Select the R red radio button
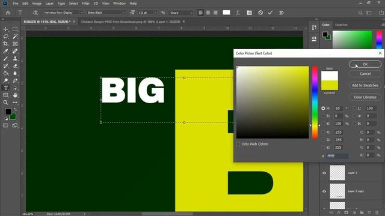The width and height of the screenshot is (385, 216). tap(323, 132)
